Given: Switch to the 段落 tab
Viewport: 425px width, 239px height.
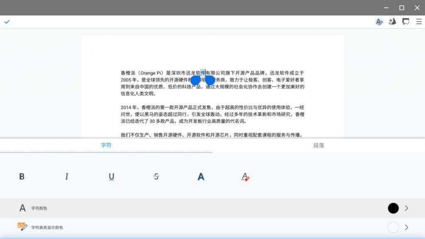Looking at the screenshot, I should [318, 145].
